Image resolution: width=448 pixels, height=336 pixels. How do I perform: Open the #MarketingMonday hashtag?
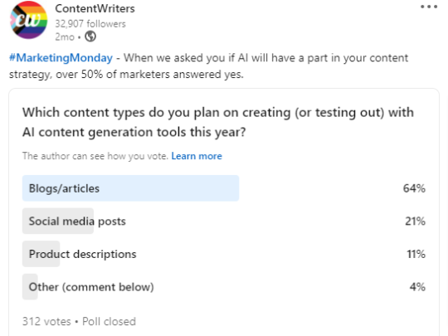(61, 58)
